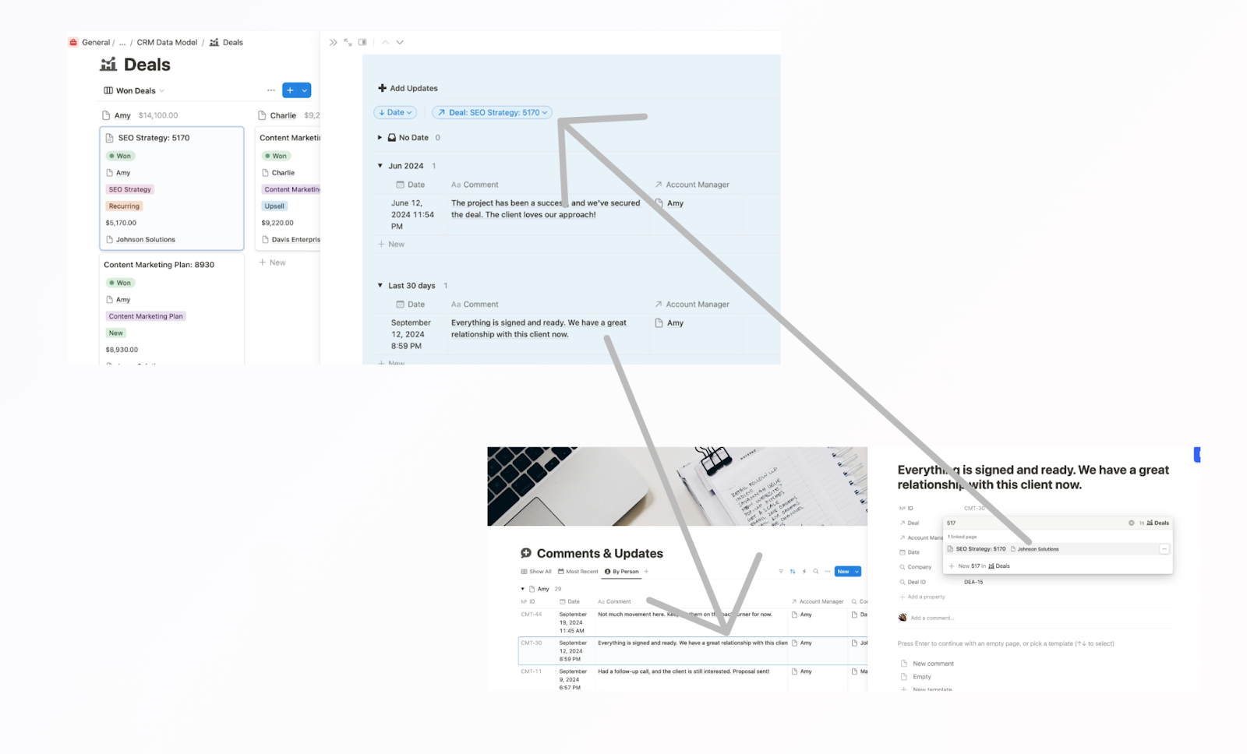Create New 517 in Deals
Image resolution: width=1247 pixels, height=754 pixels.
pyautogui.click(x=979, y=566)
